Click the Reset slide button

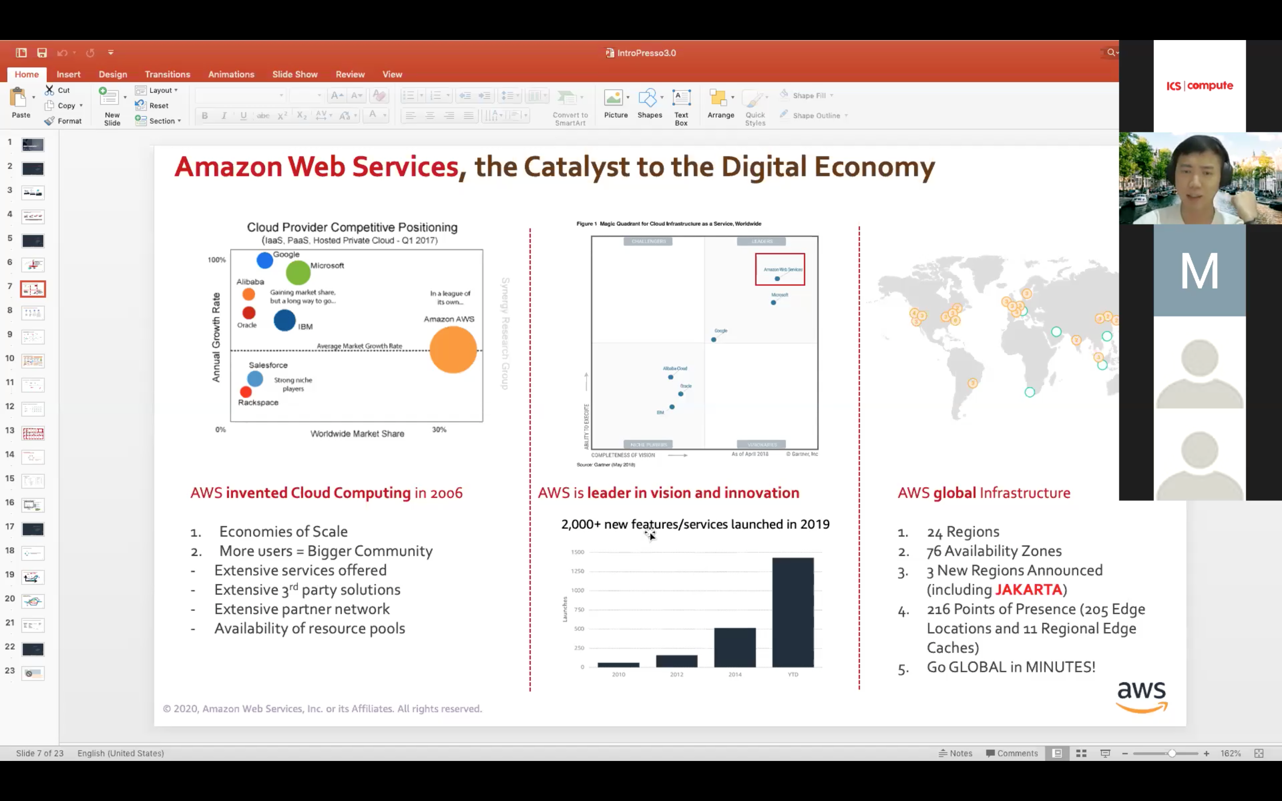click(152, 105)
